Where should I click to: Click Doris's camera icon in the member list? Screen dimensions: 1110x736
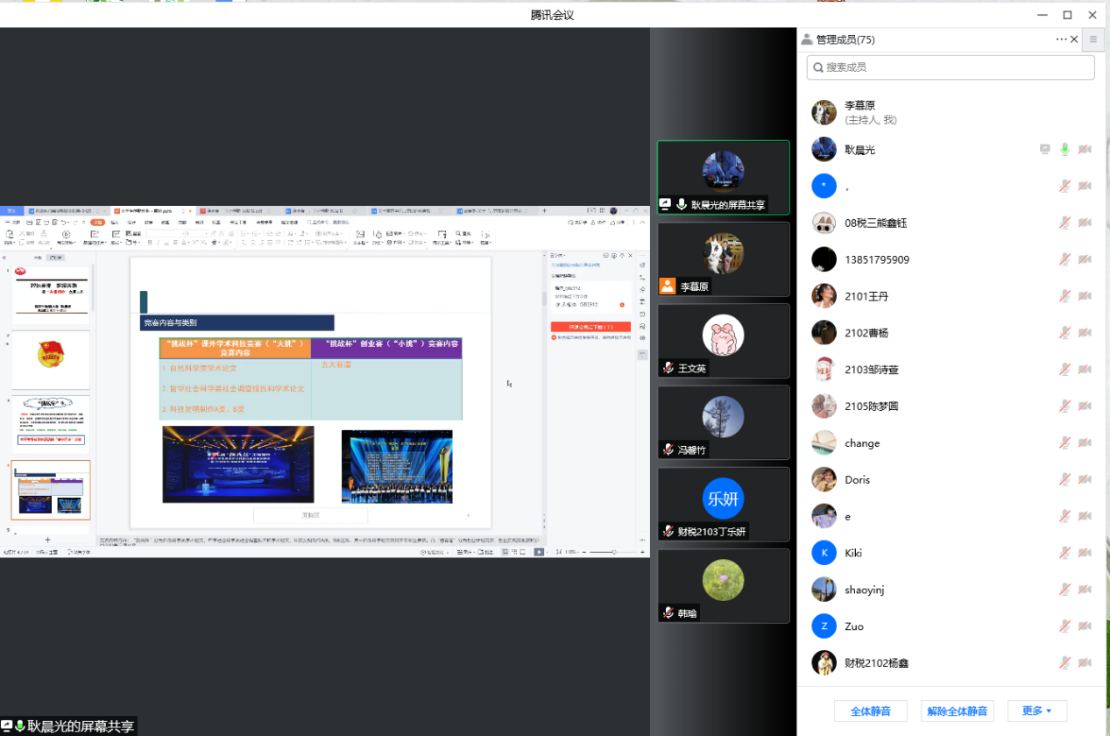[1085, 479]
